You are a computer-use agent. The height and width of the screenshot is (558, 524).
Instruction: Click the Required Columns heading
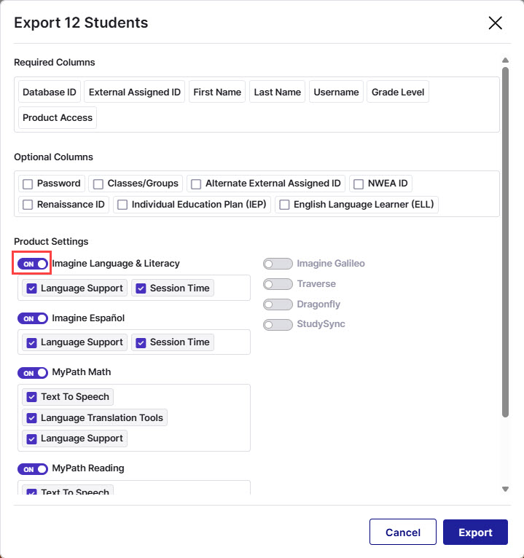click(55, 62)
